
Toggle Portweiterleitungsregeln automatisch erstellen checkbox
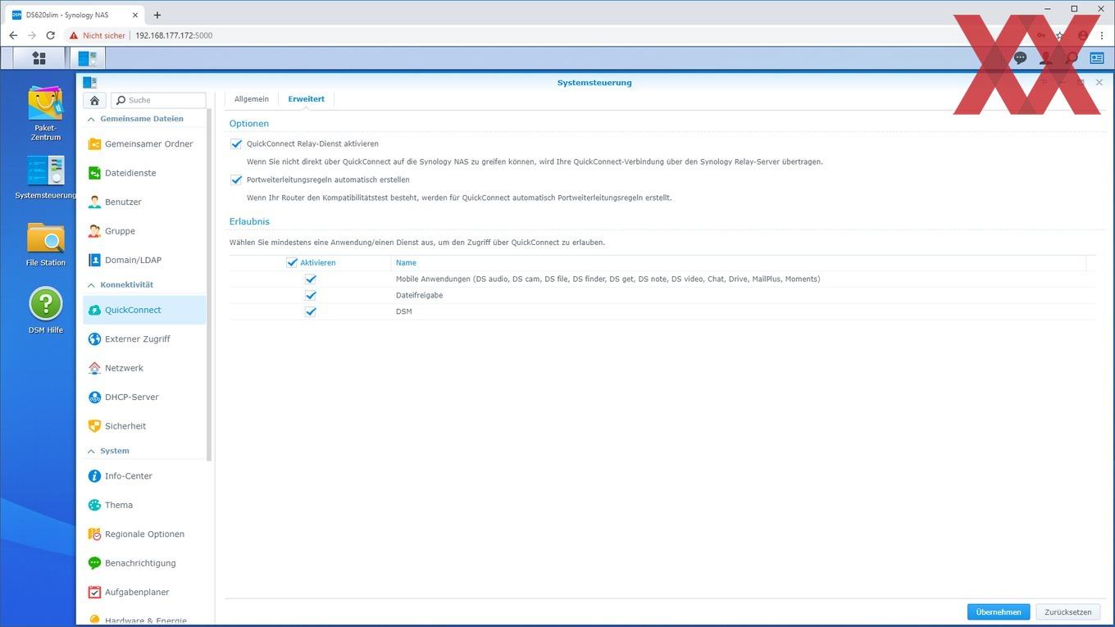point(237,179)
